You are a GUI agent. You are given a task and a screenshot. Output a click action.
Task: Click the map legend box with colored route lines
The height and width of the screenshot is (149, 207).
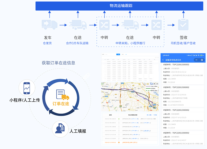pyautogui.click(x=152, y=88)
